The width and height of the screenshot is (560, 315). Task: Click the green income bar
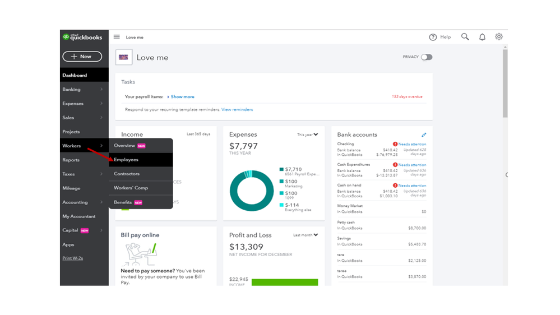[x=285, y=282]
